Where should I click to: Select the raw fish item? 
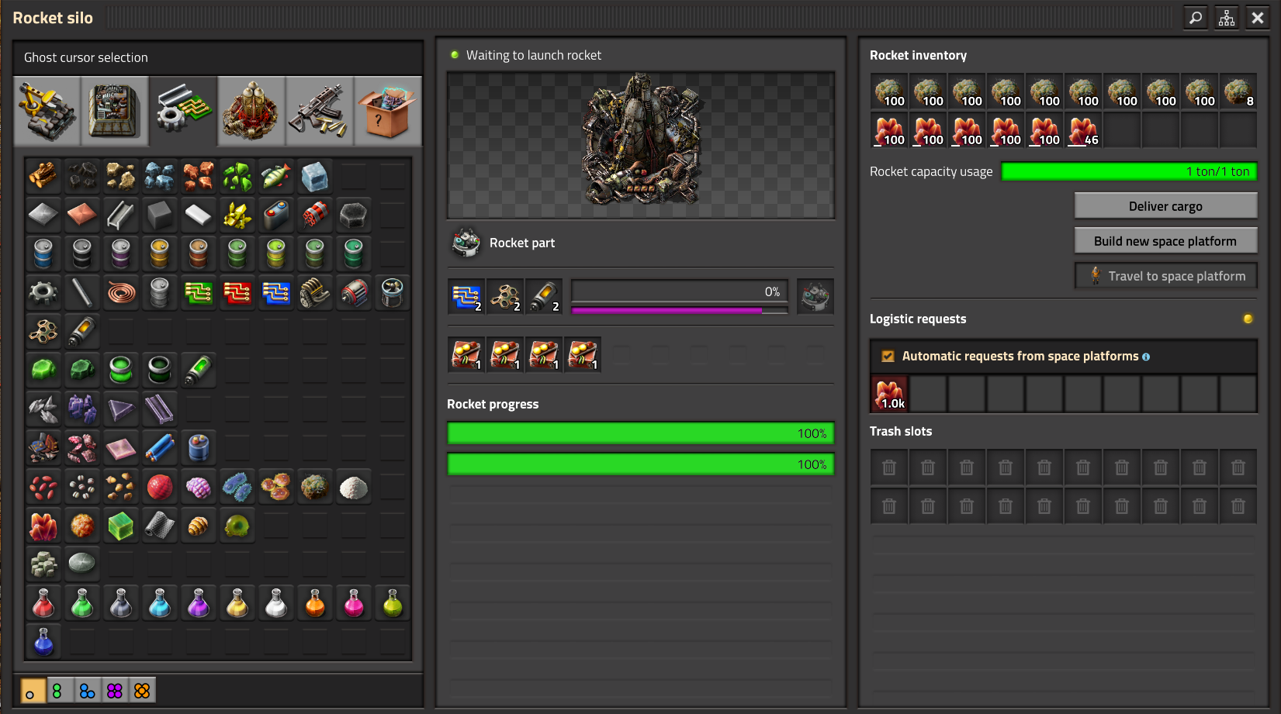(276, 177)
